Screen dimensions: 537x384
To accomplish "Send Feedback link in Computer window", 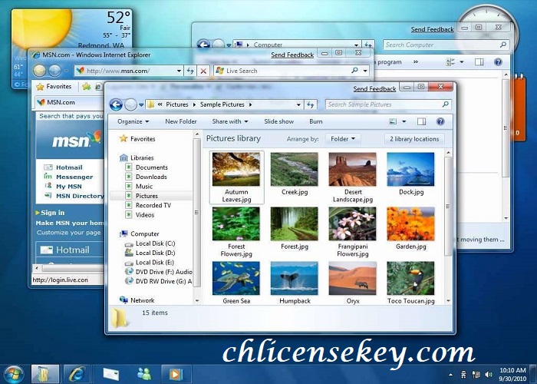I will (432, 29).
